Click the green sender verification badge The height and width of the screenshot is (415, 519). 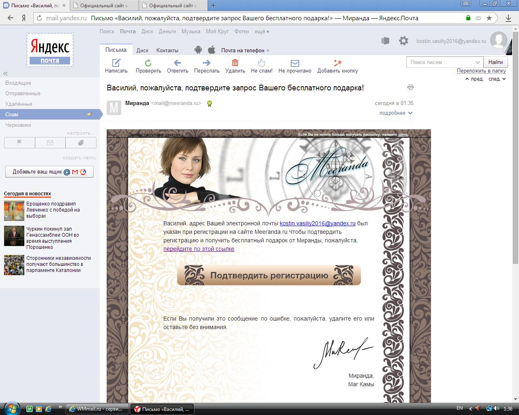click(x=209, y=103)
